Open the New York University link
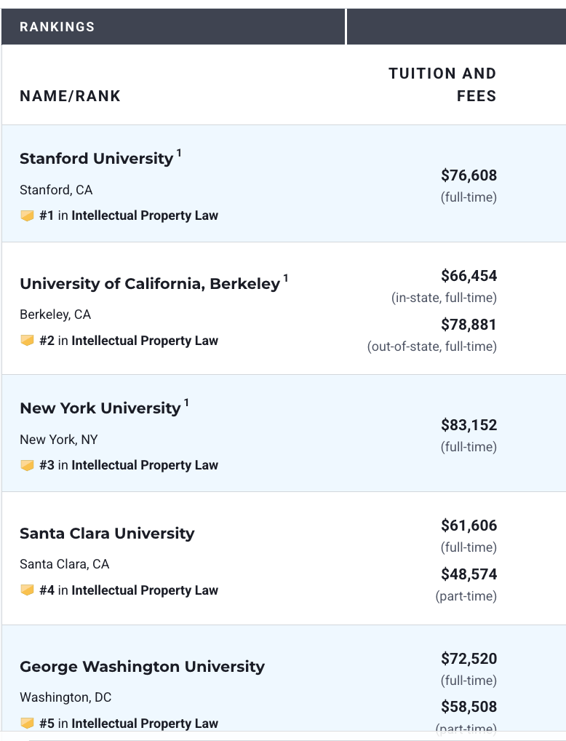Viewport: 566px width, 741px height. pyautogui.click(x=100, y=408)
